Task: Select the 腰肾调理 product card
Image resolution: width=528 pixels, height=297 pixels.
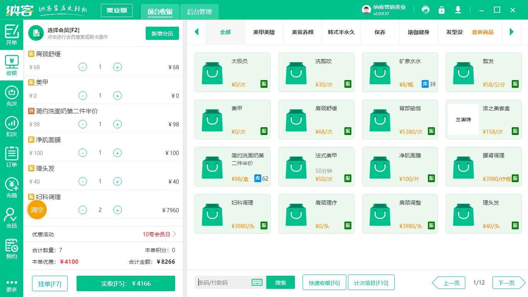Action: (x=484, y=167)
